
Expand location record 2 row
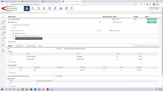click(x=9, y=59)
